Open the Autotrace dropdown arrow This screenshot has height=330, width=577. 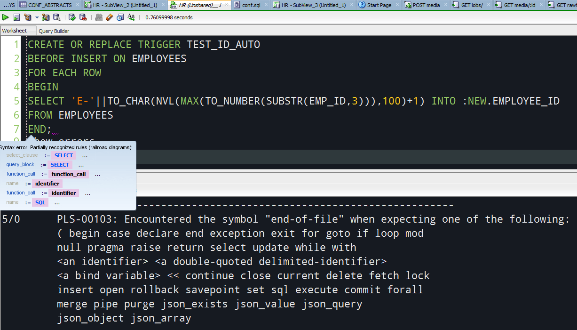(37, 17)
